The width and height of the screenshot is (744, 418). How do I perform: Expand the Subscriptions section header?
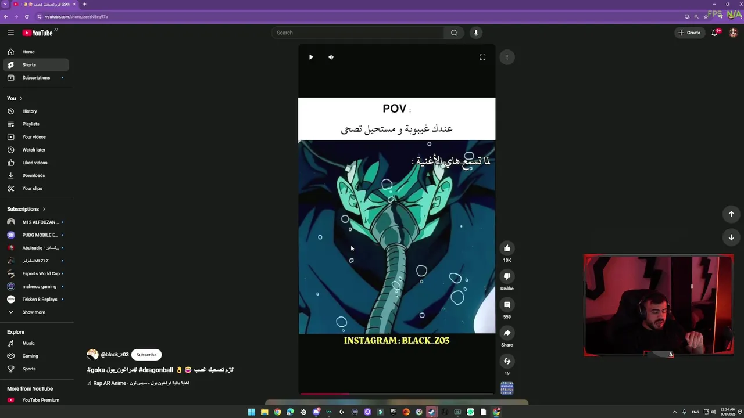click(26, 209)
